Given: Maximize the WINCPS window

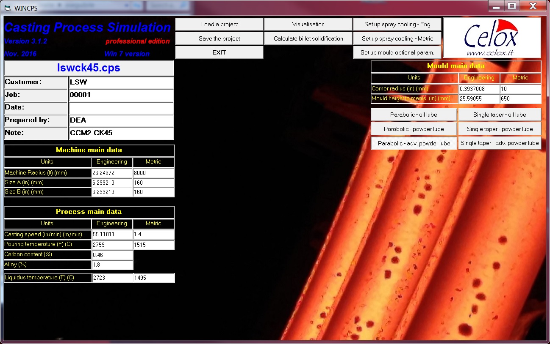Looking at the screenshot, I should [x=512, y=6].
